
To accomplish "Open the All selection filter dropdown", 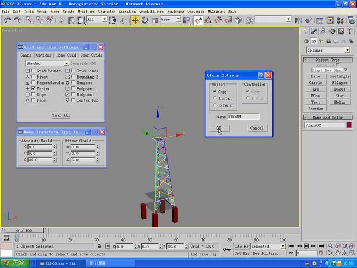I will pyautogui.click(x=104, y=19).
